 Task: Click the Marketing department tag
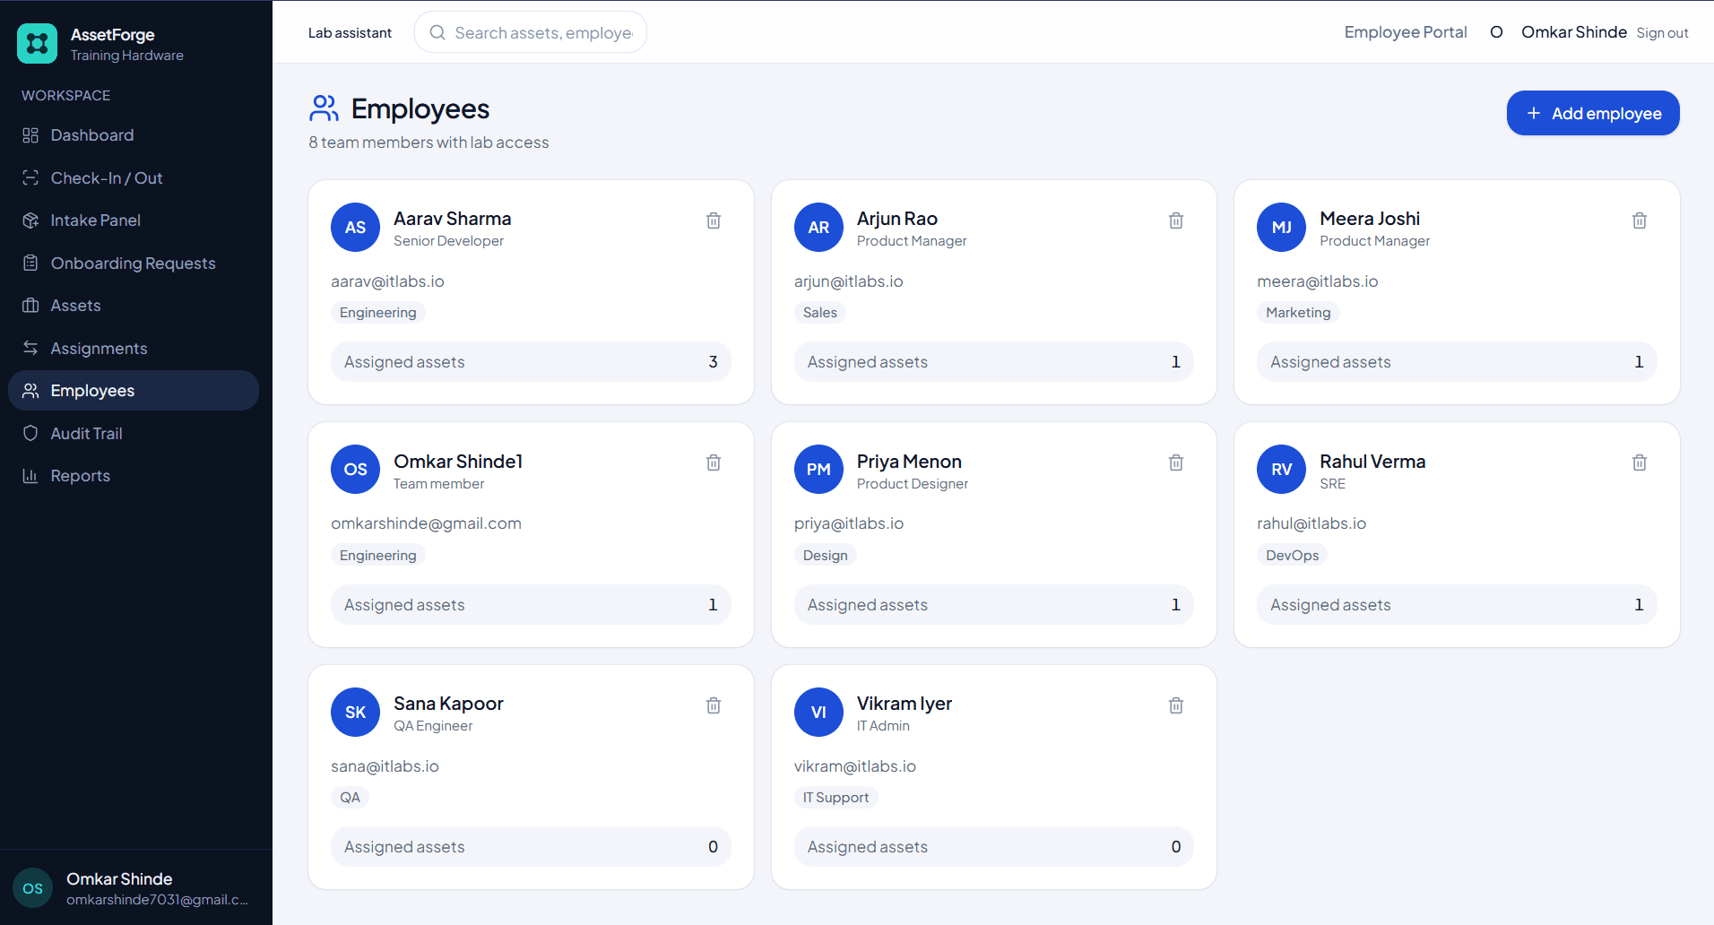tap(1298, 313)
